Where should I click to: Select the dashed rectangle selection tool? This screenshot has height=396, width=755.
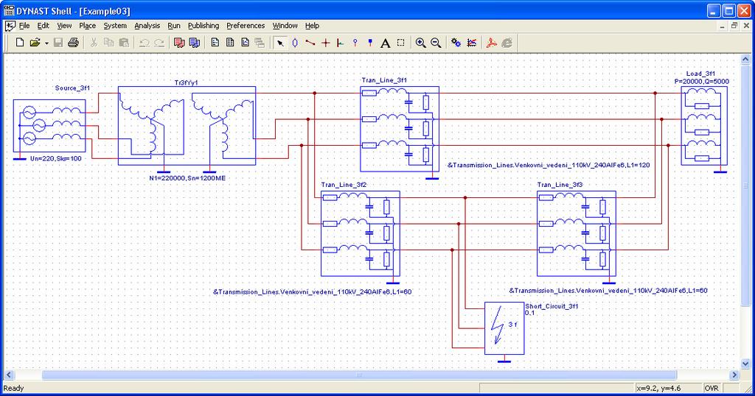400,43
